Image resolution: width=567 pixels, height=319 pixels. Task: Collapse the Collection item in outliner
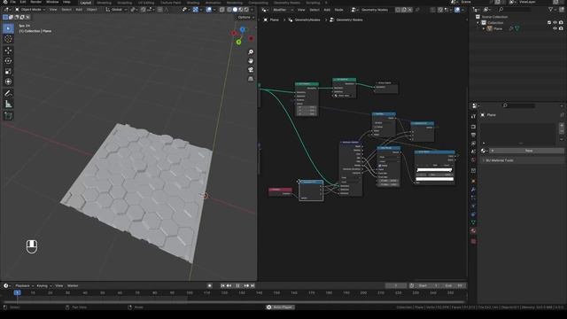pos(478,22)
